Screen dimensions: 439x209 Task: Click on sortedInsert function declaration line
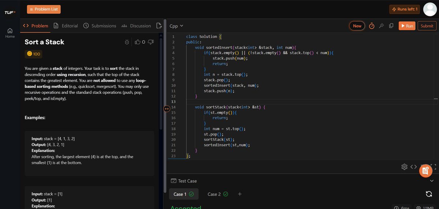245,47
